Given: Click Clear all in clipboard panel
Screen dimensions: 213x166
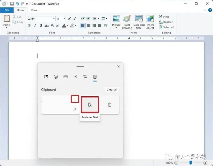Looking at the screenshot, I should coord(112,90).
